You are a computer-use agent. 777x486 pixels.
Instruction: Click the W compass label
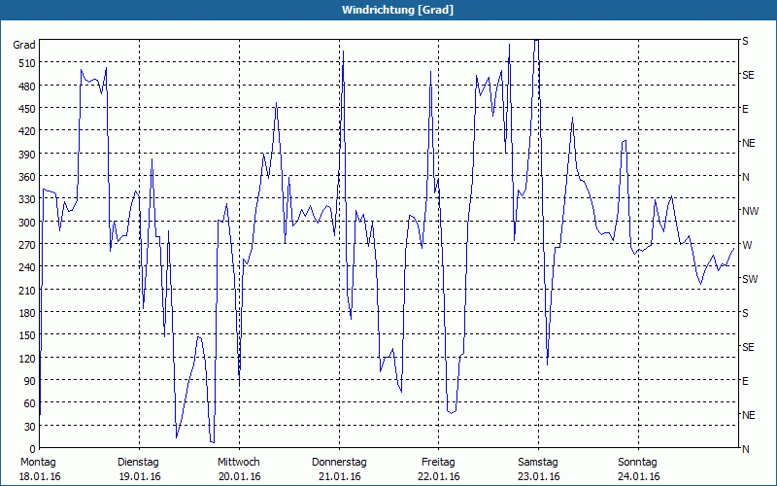pos(747,245)
